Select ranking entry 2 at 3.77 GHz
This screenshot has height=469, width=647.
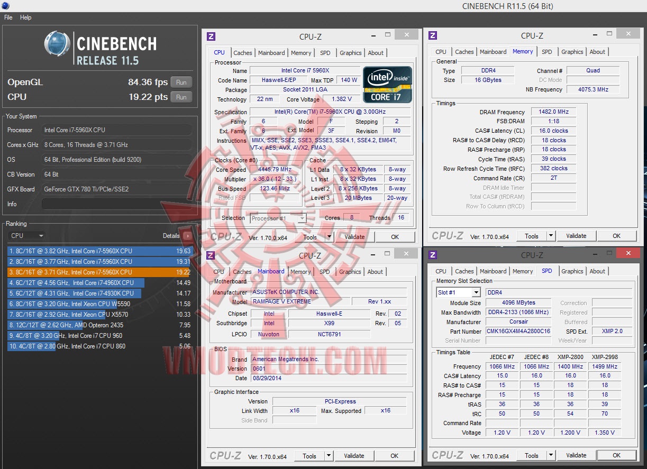[99, 262]
